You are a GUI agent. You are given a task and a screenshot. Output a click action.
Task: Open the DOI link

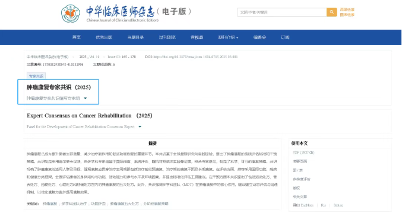point(195,57)
